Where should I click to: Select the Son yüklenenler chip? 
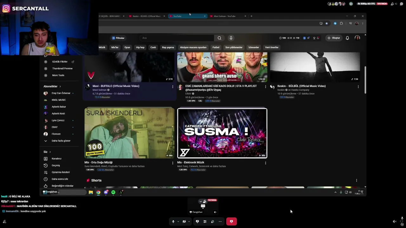point(234,47)
